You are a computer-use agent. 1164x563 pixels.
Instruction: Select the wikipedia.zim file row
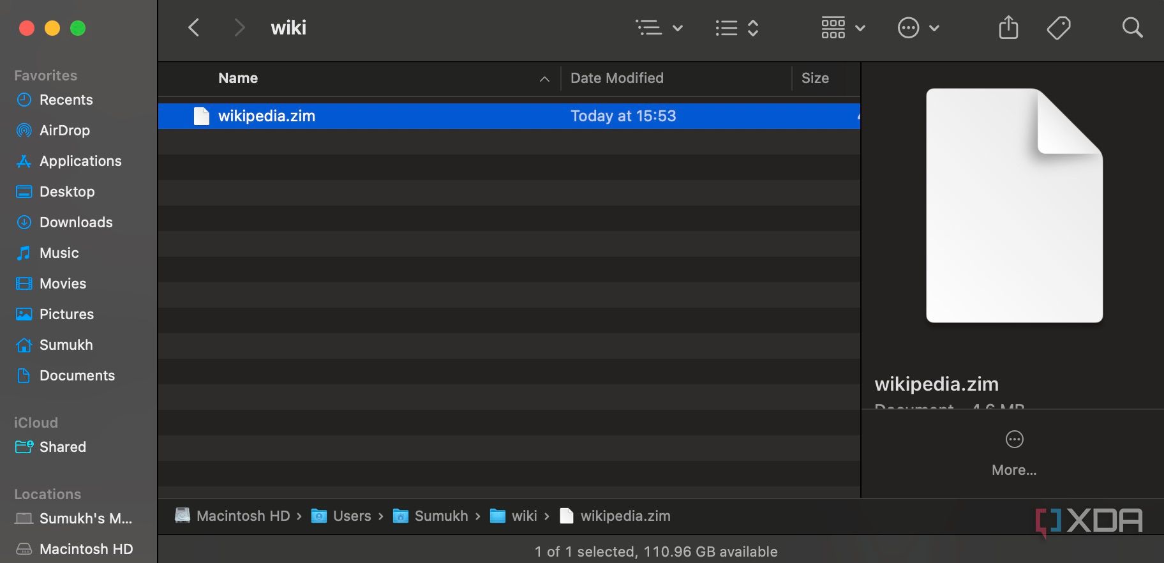pos(509,116)
